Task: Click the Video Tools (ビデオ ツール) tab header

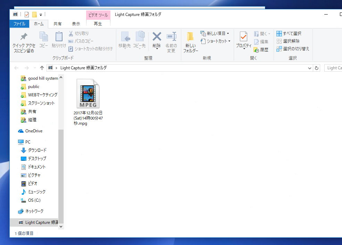Action: [x=98, y=15]
